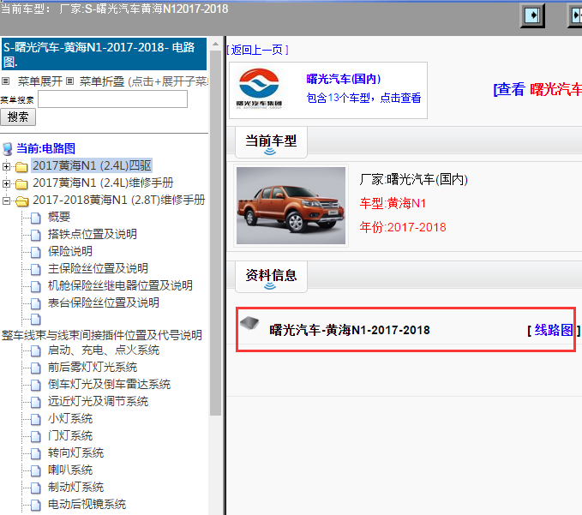Click the 返回上一页 link
Screen dimensions: 582x515
pos(257,50)
